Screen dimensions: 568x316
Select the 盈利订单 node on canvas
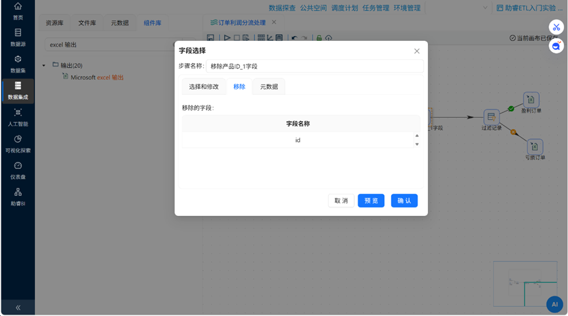(x=531, y=100)
